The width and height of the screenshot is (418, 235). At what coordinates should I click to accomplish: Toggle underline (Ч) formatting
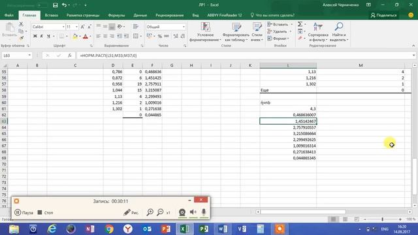pos(48,36)
